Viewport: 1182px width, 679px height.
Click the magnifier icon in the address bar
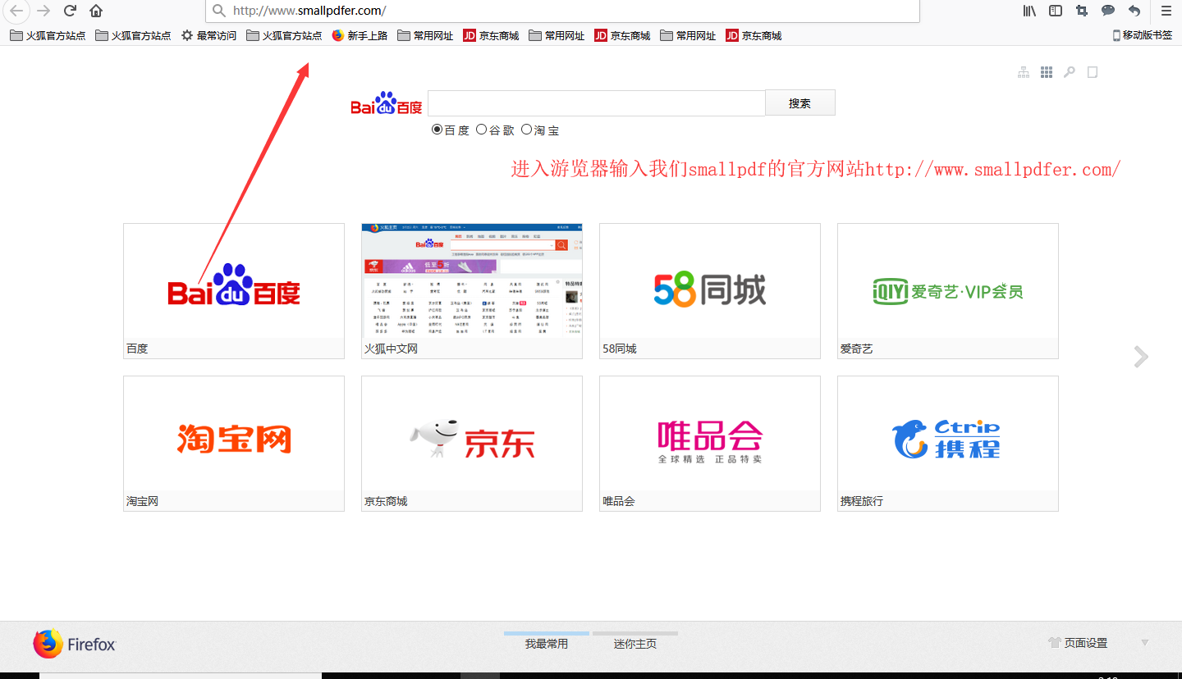218,11
